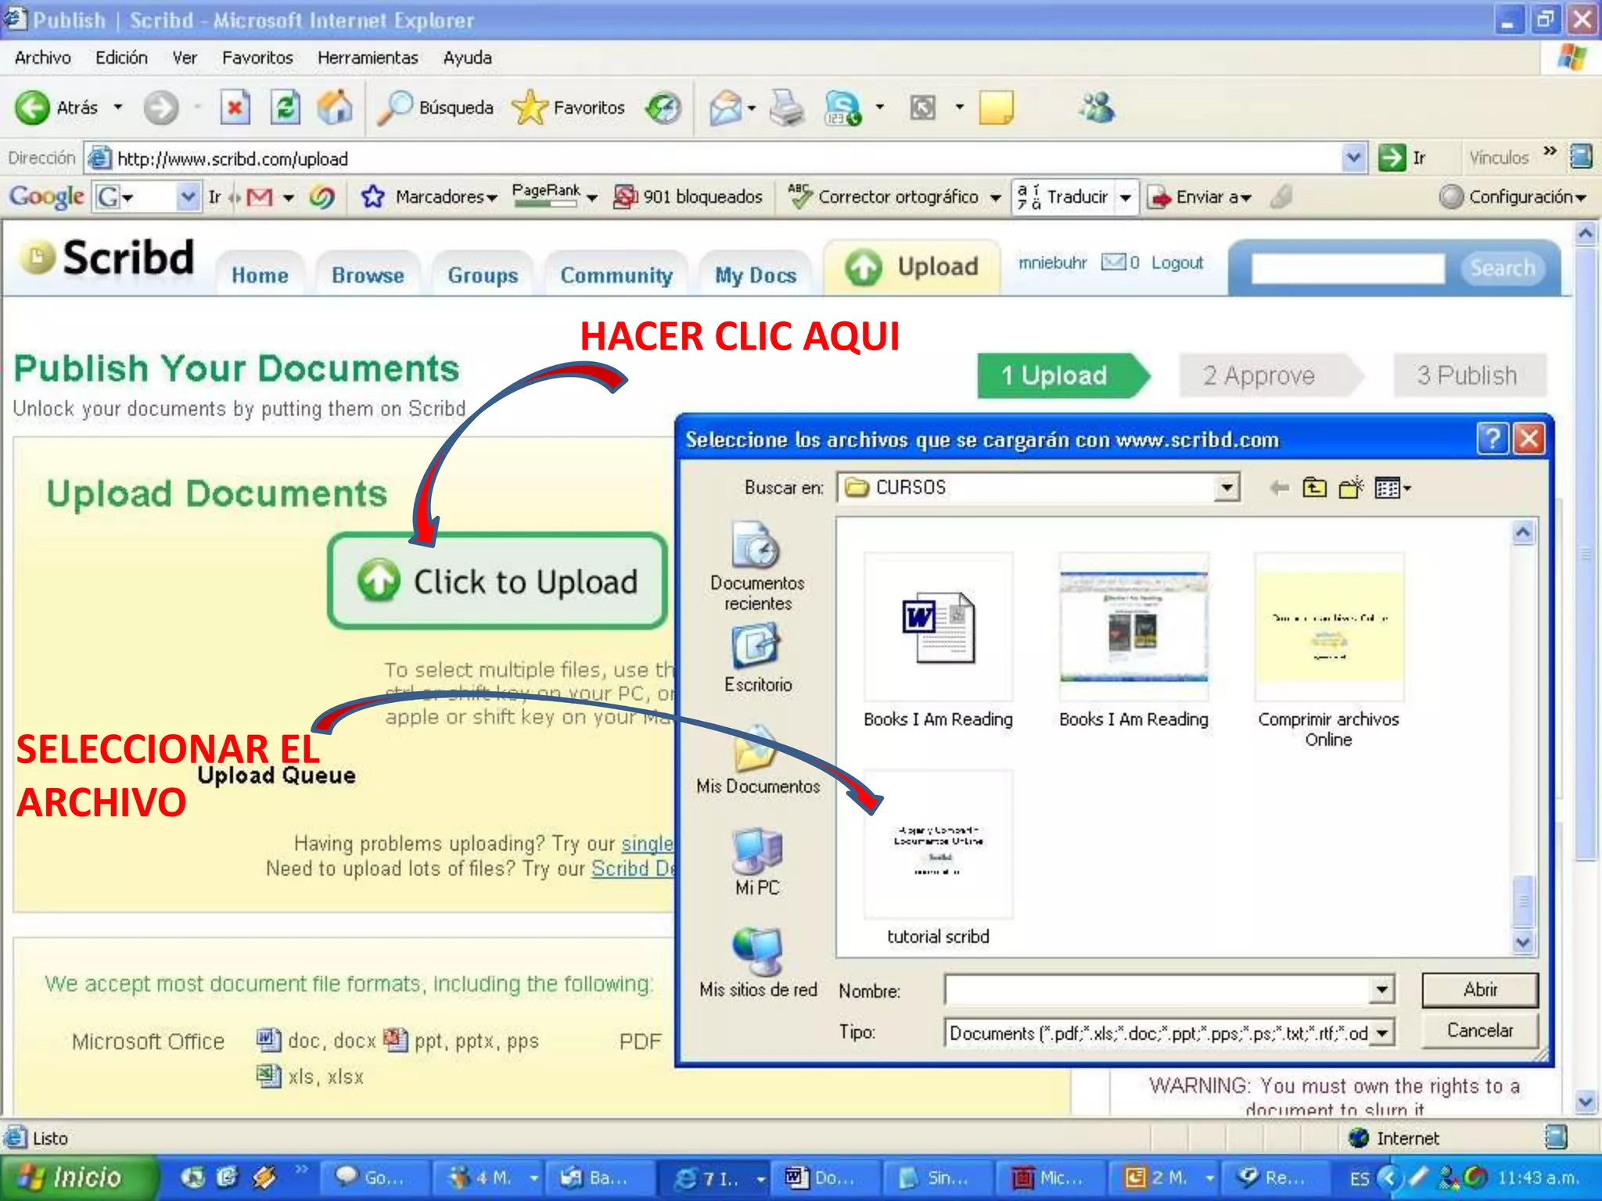Click the up-one-level folder icon
Screen dimensions: 1602x1201
pos(1314,488)
